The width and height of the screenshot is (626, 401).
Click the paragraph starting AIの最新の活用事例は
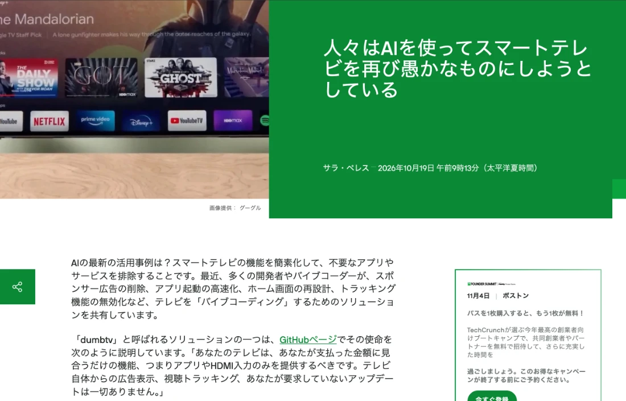[x=233, y=288]
